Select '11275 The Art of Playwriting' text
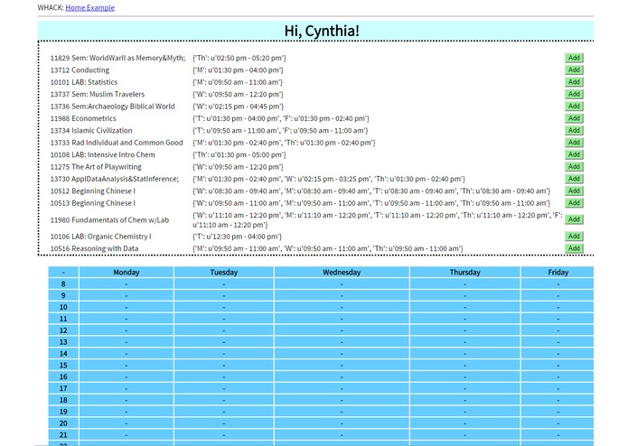This screenshot has height=446, width=628. pos(96,166)
